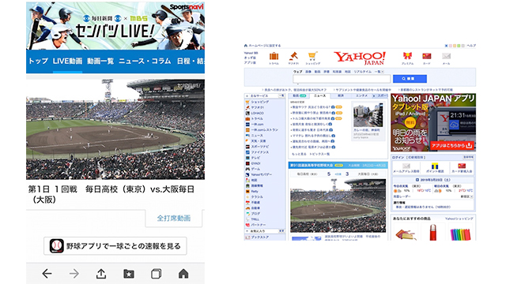Tap the browser back arrow

pyautogui.click(x=47, y=274)
